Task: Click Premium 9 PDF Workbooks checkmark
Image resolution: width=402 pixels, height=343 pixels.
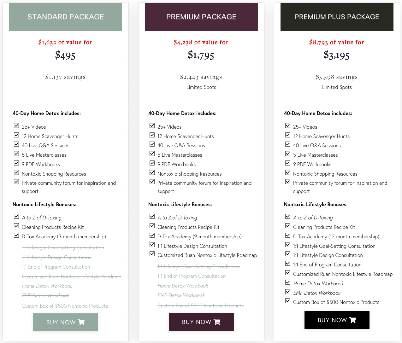Action: coord(152,163)
